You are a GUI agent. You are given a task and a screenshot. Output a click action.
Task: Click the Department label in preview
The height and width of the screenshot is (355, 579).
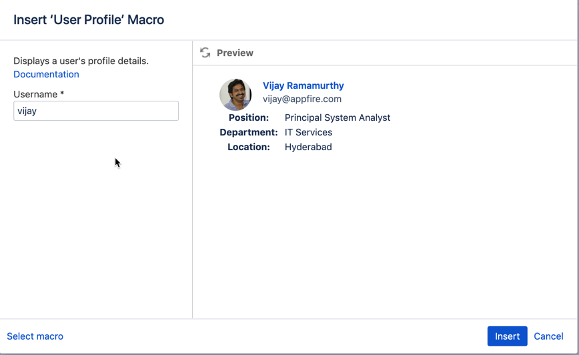coord(248,132)
